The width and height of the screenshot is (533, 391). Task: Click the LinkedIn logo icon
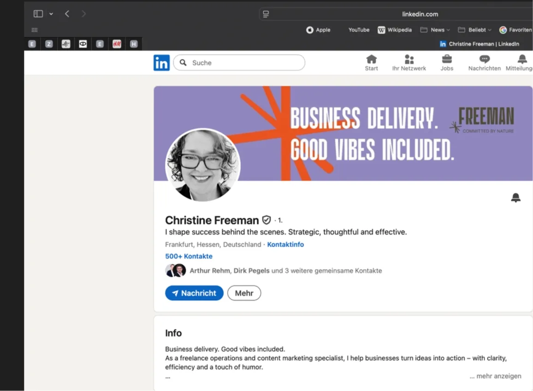tap(161, 63)
